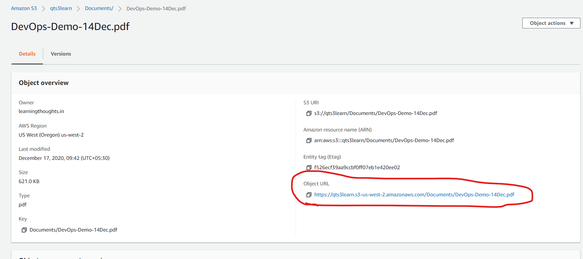Open the Object URL https link
Viewport: 583px width, 259px height.
pyautogui.click(x=414, y=195)
